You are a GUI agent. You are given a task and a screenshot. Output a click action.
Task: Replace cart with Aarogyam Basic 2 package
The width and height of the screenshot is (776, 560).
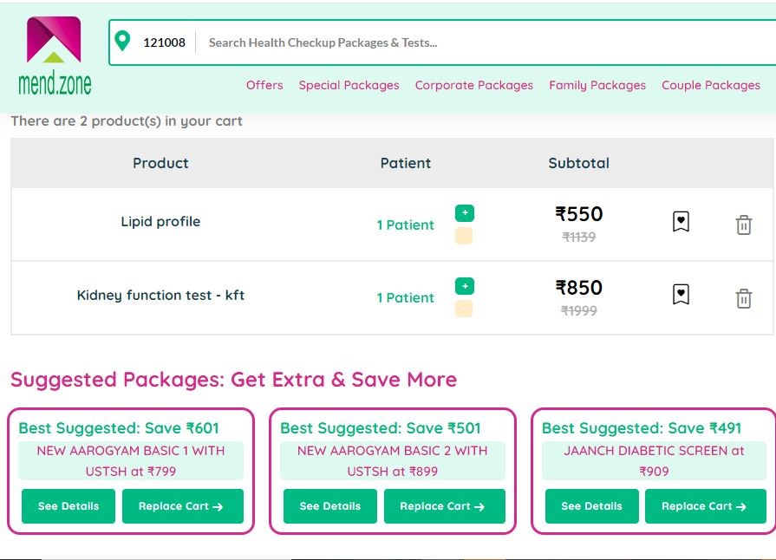coord(444,506)
